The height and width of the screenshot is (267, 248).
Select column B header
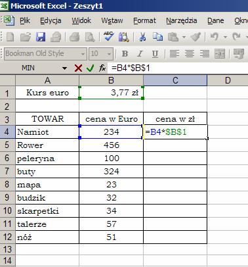[111, 80]
